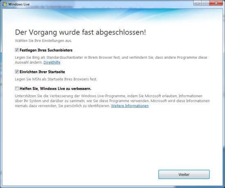Uncheck the 'Festlegen Ihres Suchanbieters' checkbox
This screenshot has width=225, height=188.
[x=17, y=50]
